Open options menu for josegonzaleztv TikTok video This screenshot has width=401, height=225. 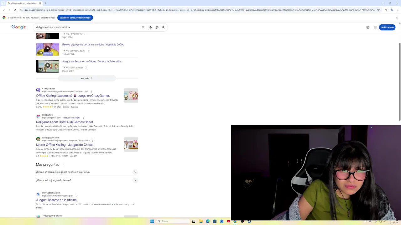[88, 51]
